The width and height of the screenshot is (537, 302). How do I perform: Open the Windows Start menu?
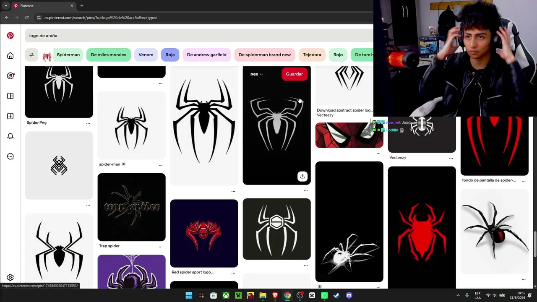point(189,295)
